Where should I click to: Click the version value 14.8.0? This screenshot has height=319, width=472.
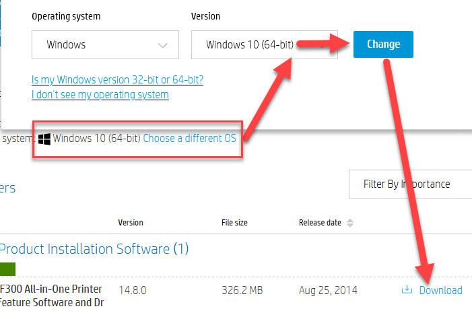coord(133,291)
